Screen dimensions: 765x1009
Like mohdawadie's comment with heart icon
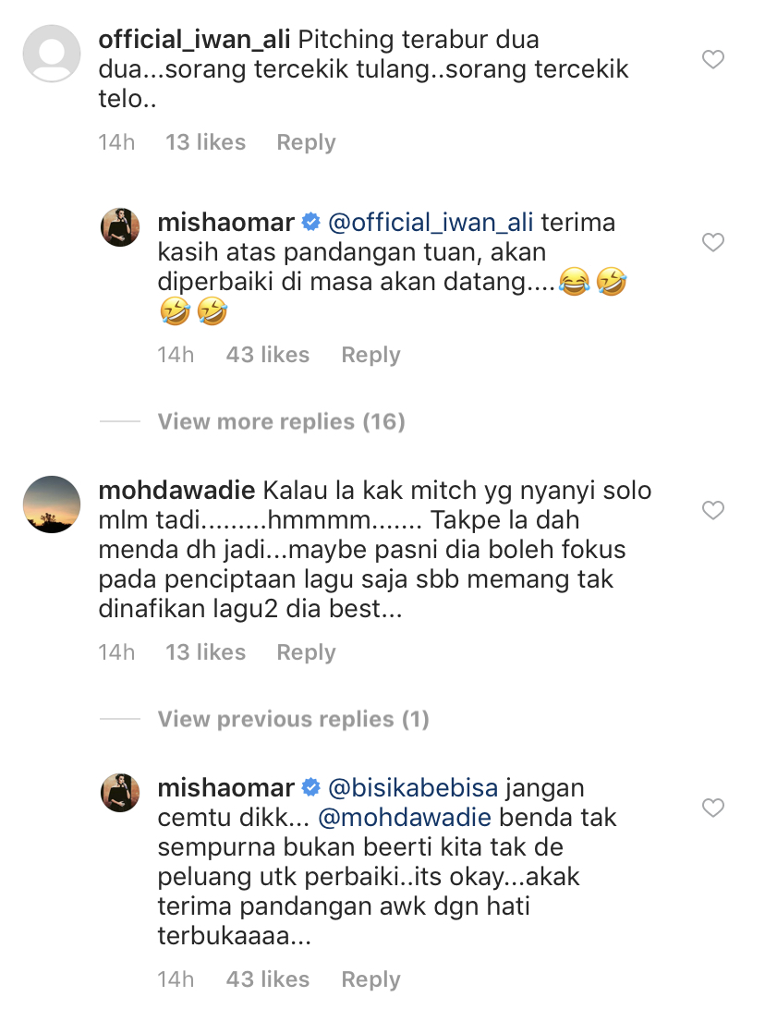712,510
